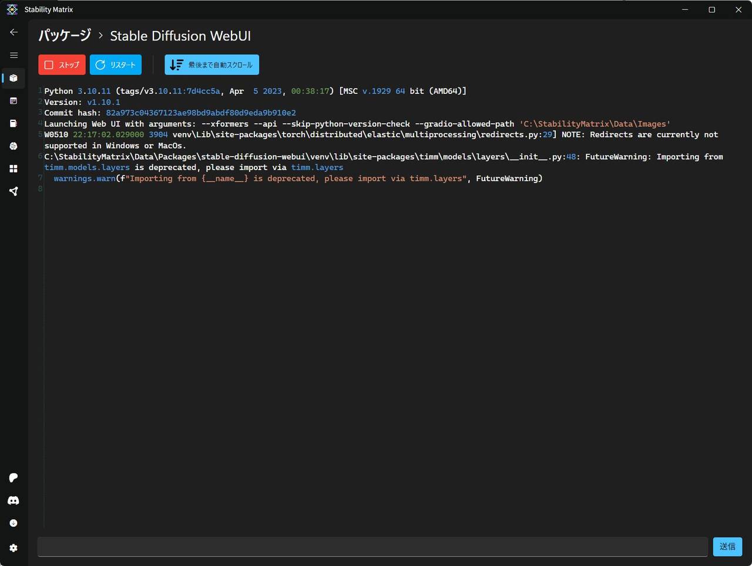Click 'supported in Windows or MacOs.' line
The image size is (752, 566).
click(115, 145)
